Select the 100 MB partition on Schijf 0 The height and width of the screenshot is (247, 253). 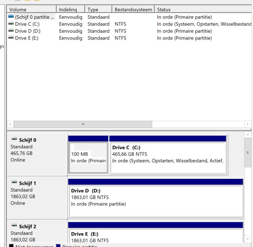coord(88,157)
